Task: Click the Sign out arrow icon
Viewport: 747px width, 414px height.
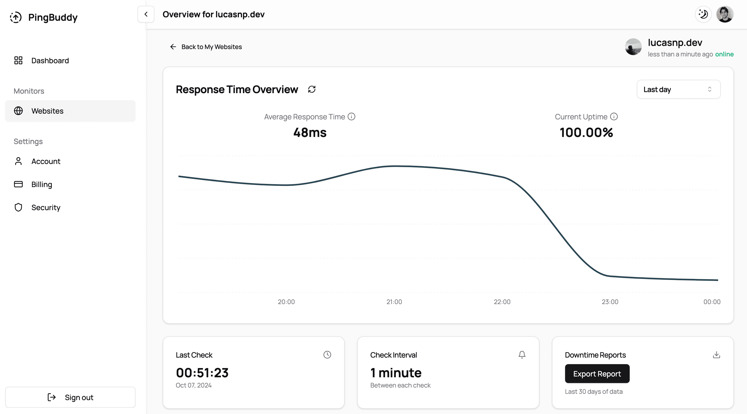Action: pos(51,397)
